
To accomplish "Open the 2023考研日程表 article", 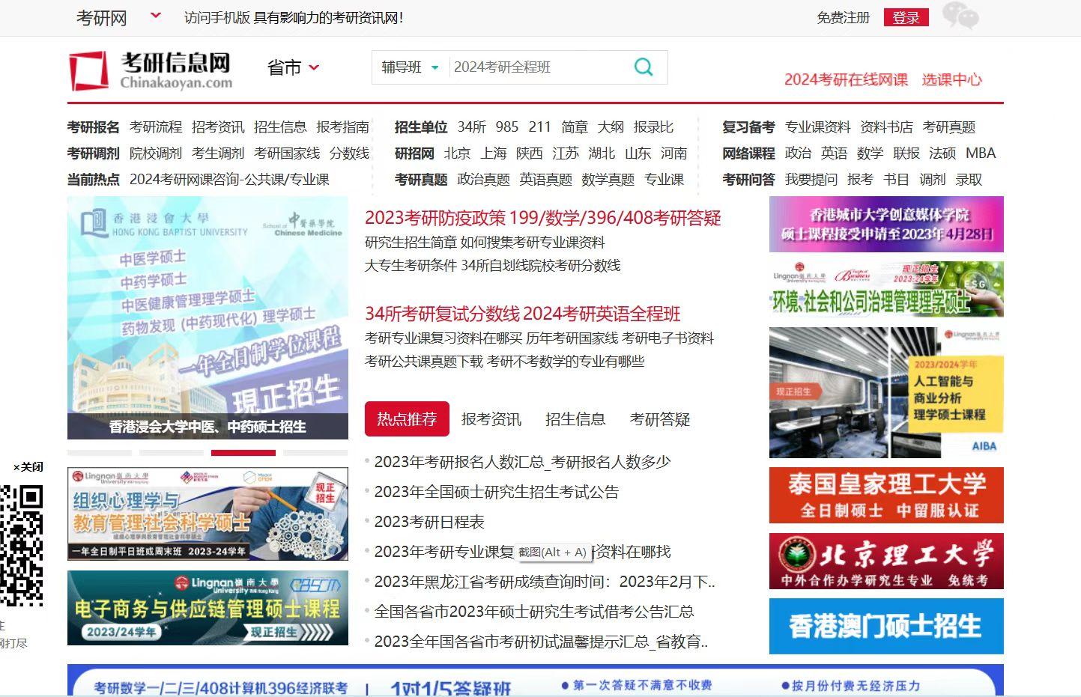I will tap(429, 522).
